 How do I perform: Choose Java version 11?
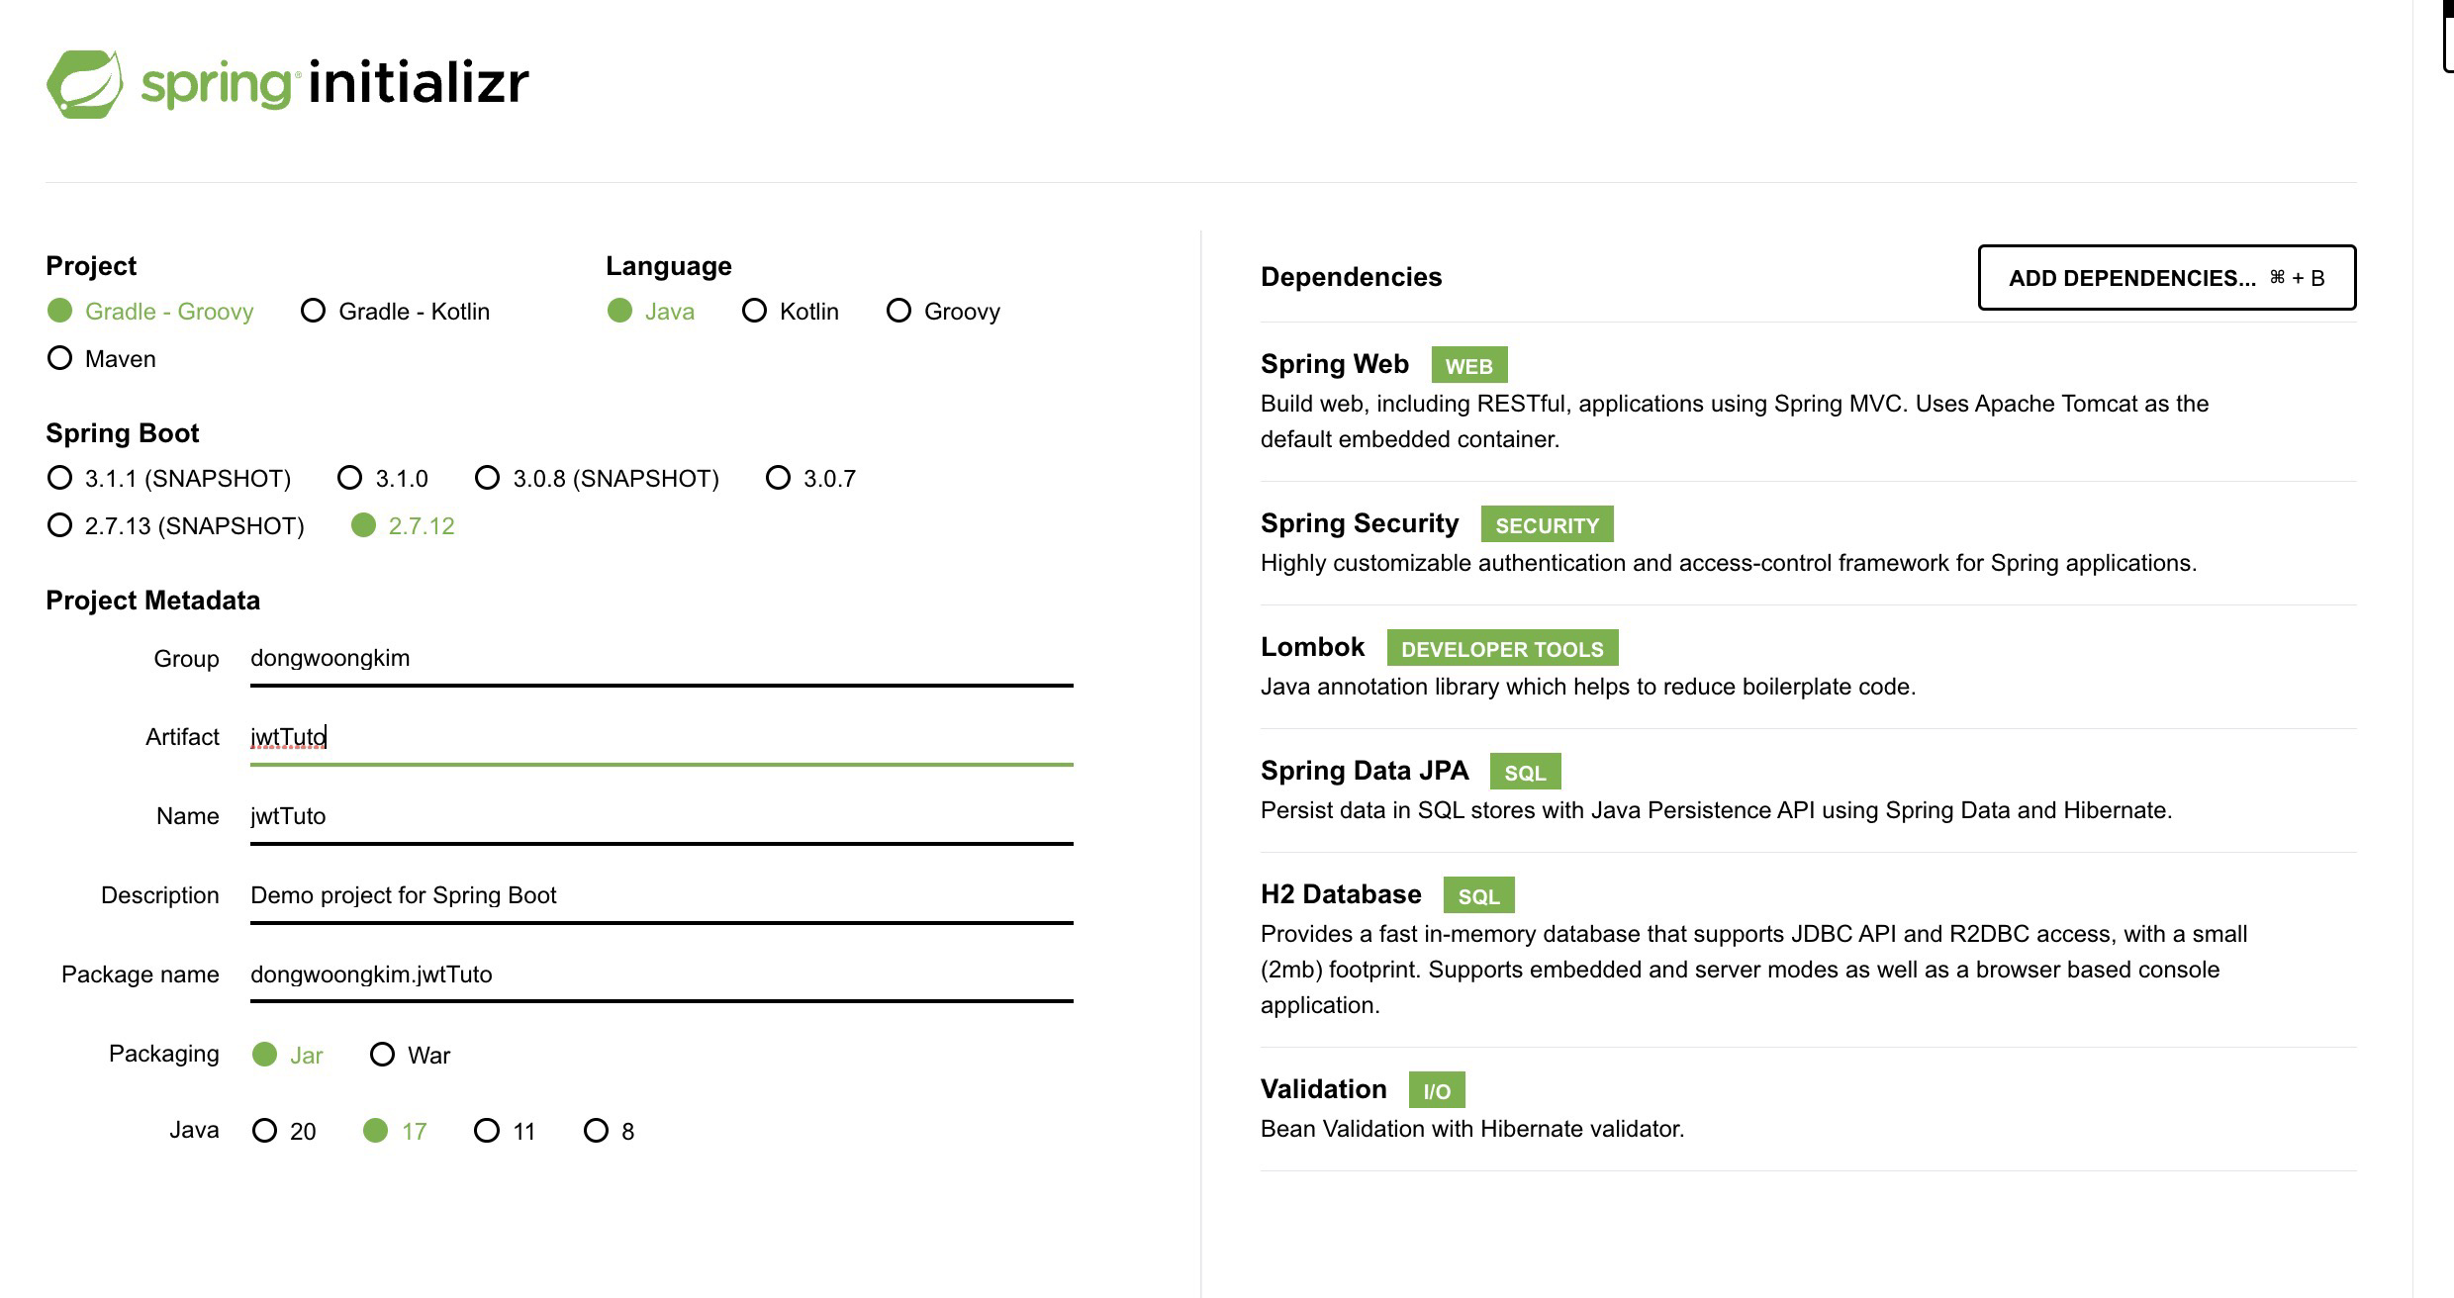[505, 1131]
